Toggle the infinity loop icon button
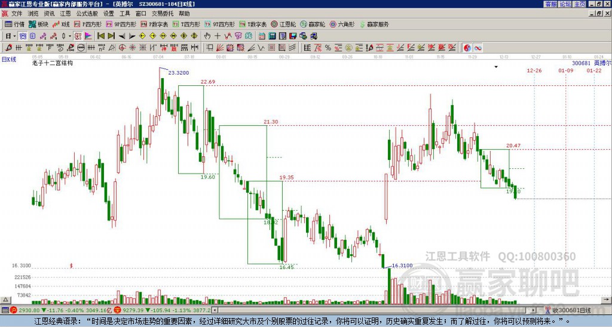 [x=478, y=48]
